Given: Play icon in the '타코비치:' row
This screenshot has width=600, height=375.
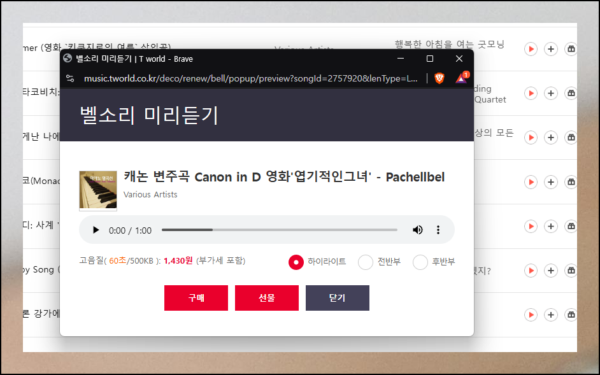Looking at the screenshot, I should point(531,94).
